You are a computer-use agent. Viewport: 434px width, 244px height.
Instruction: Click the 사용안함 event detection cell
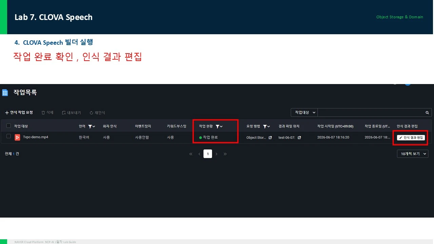[x=142, y=137]
